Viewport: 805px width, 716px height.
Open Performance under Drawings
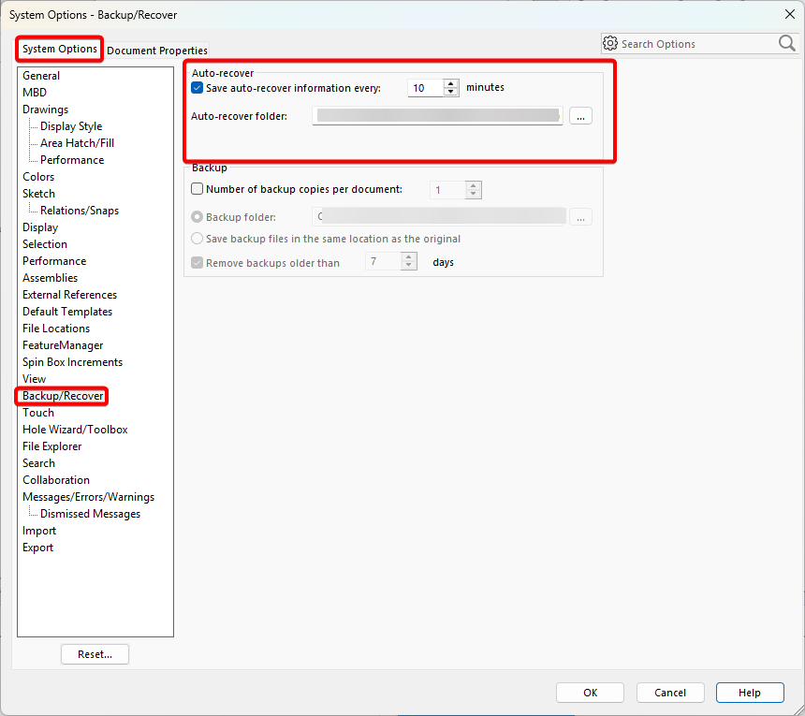point(72,160)
